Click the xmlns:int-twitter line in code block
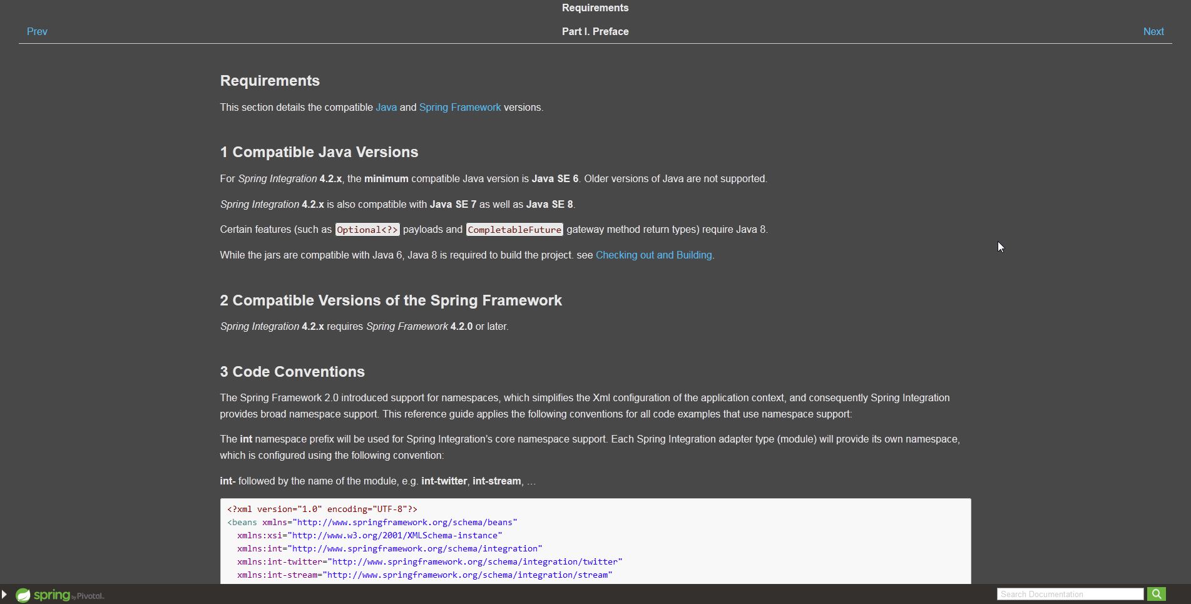This screenshot has height=604, width=1191. point(429,561)
